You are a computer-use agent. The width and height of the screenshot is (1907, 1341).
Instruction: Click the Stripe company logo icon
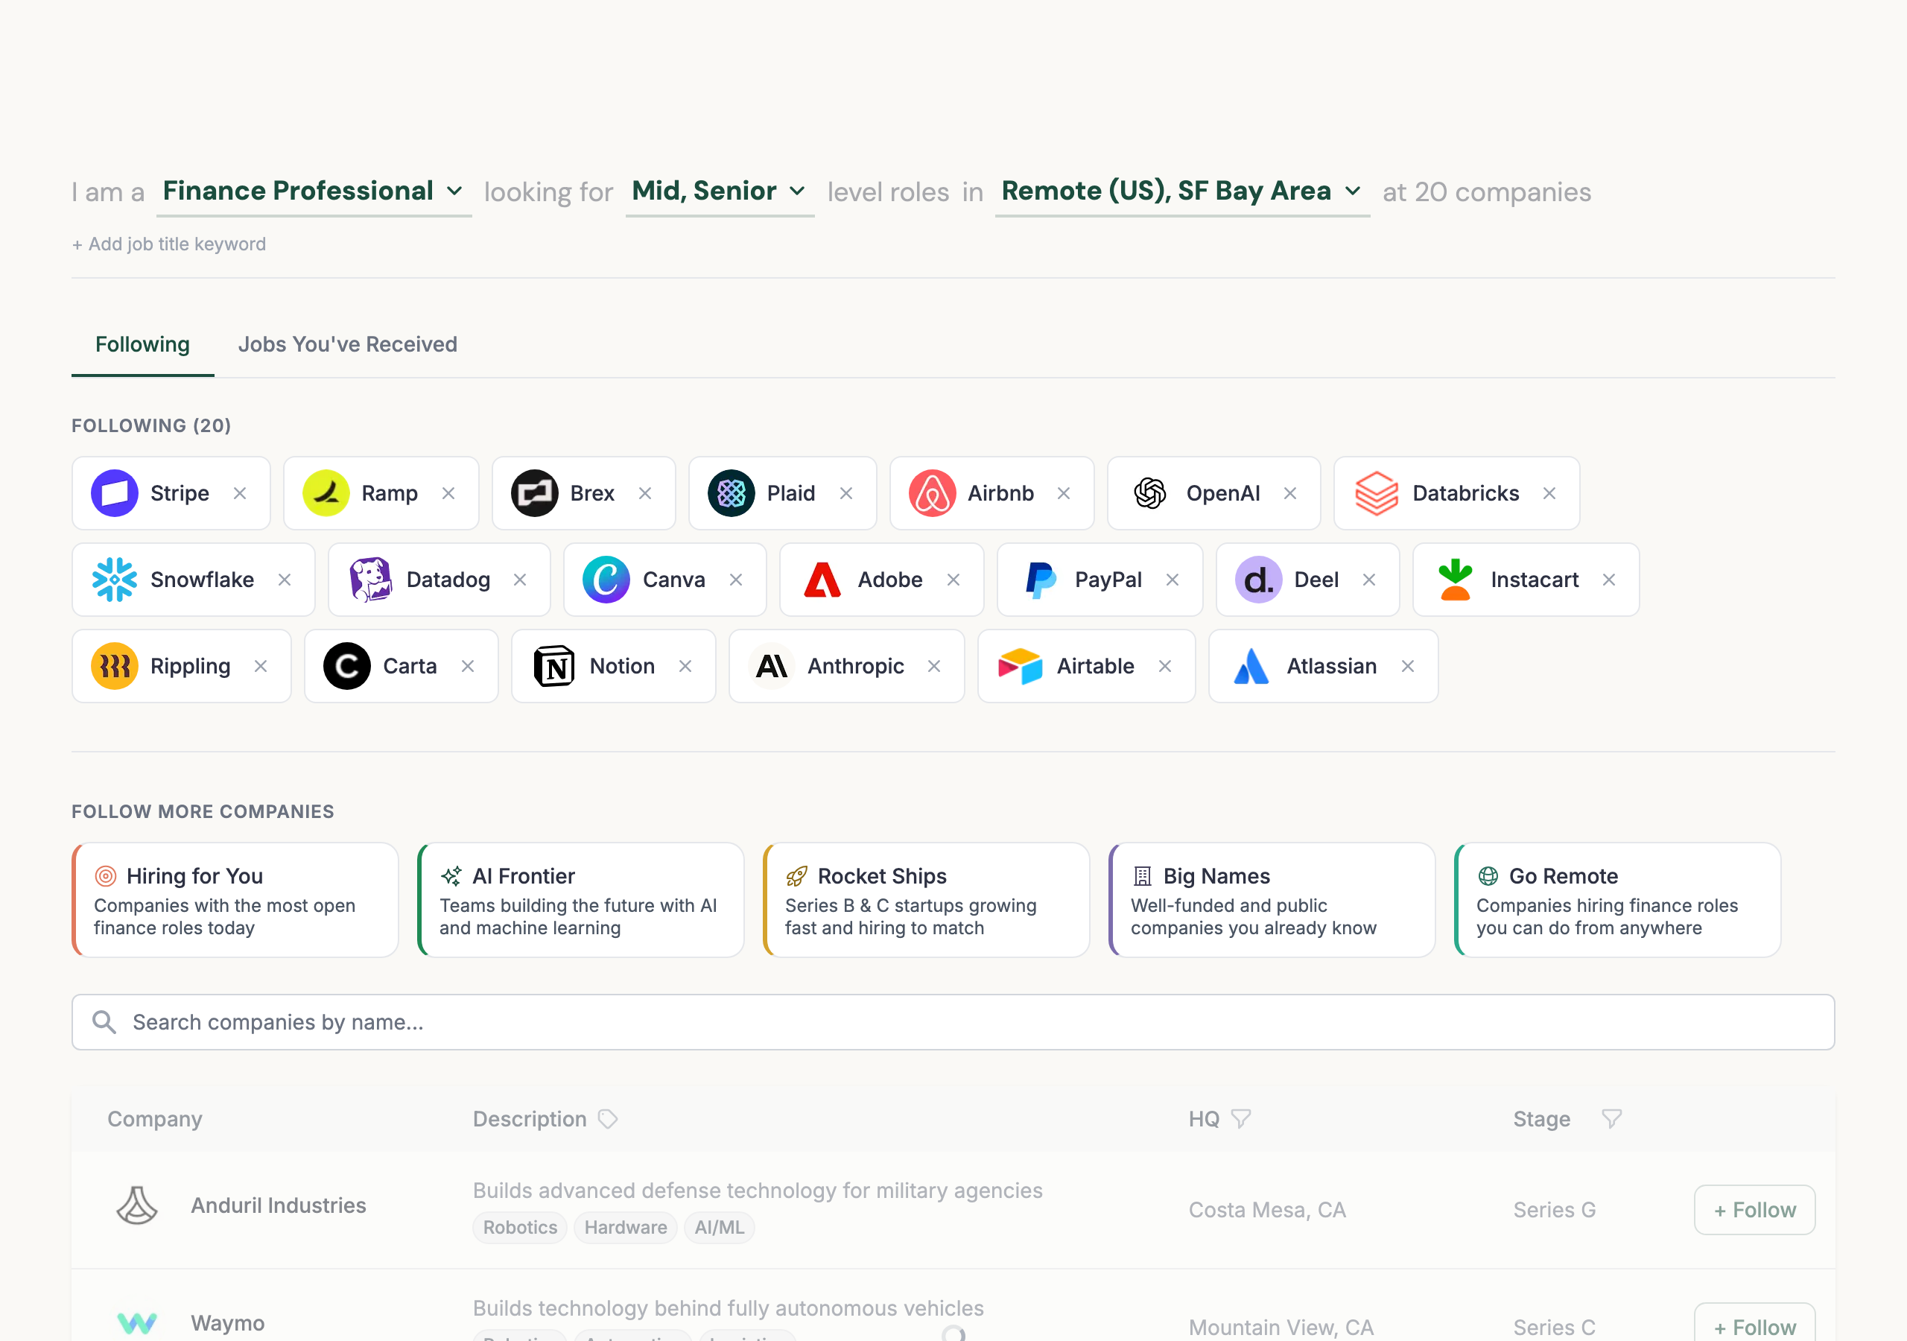115,492
